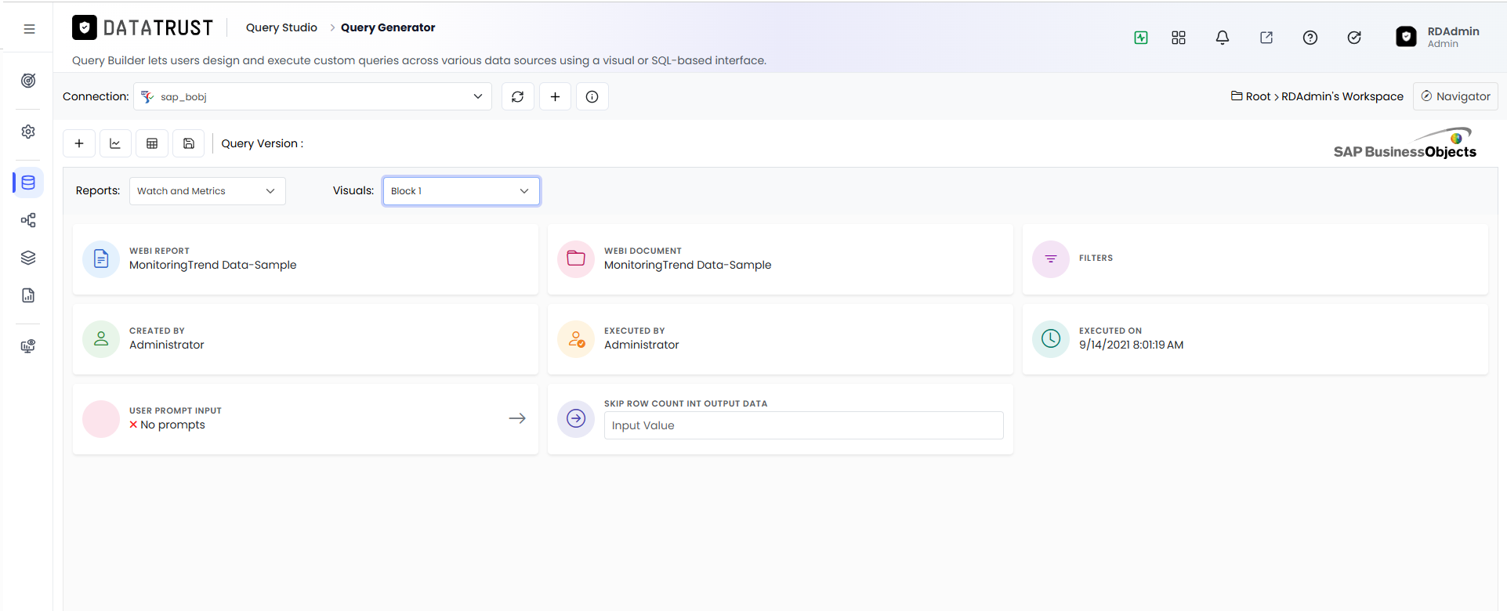Click the Created By person icon
The image size is (1507, 611).
click(x=101, y=339)
